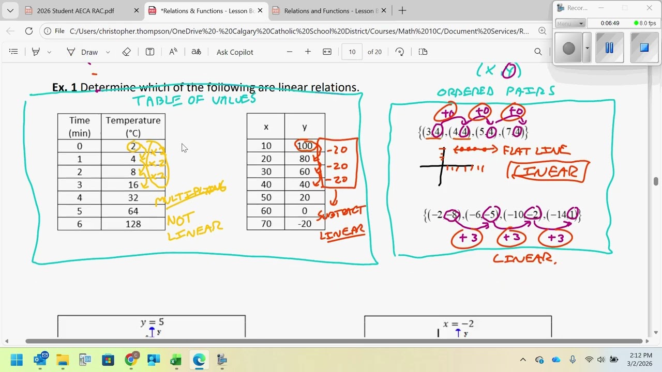The height and width of the screenshot is (372, 662).
Task: Search within the PDF
Action: [x=538, y=52]
